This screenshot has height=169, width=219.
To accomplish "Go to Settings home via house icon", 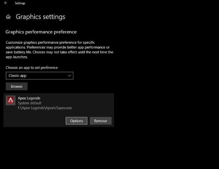I will point(8,17).
